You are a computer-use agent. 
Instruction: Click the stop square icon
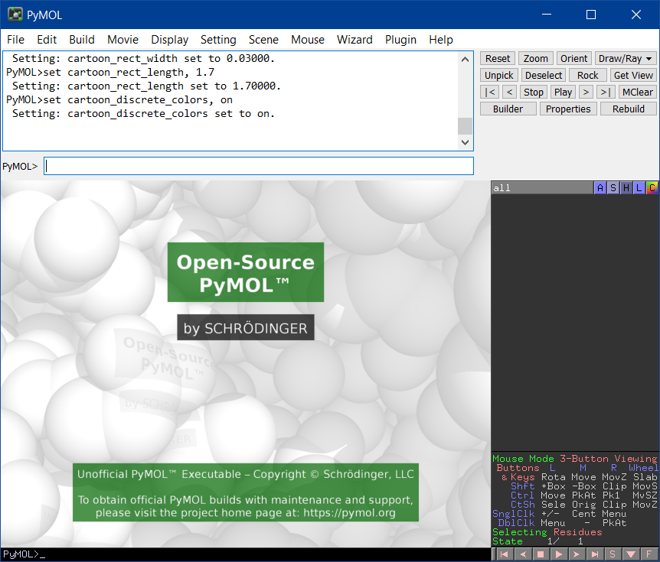[x=541, y=554]
